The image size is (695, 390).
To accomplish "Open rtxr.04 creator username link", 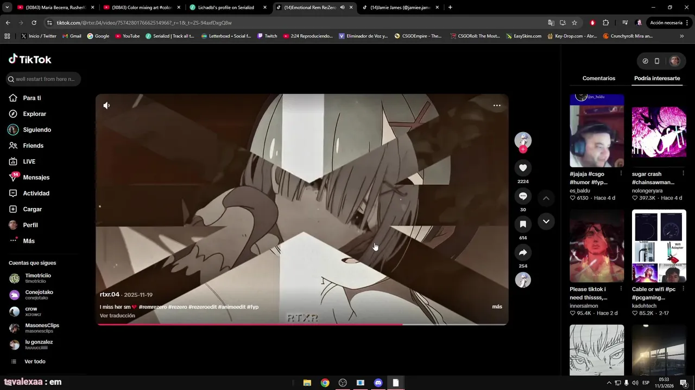I will pyautogui.click(x=110, y=295).
